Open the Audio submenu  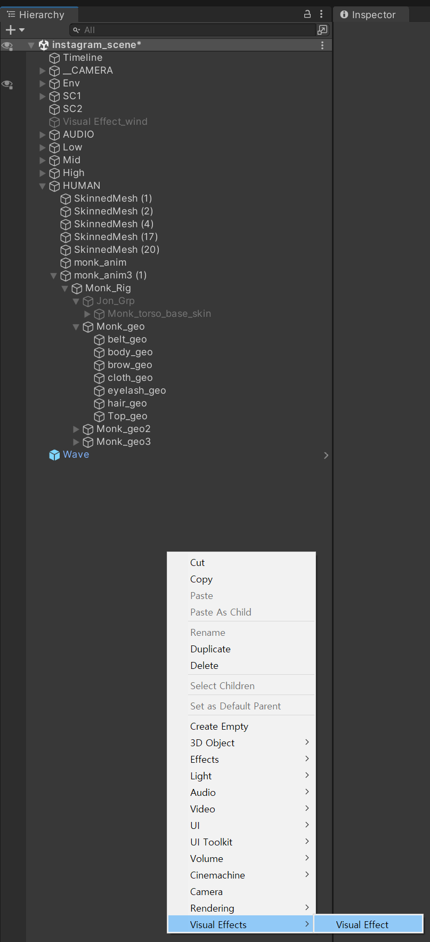[x=241, y=793]
